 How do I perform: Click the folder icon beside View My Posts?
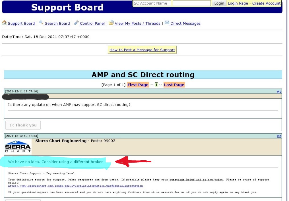[111, 22]
